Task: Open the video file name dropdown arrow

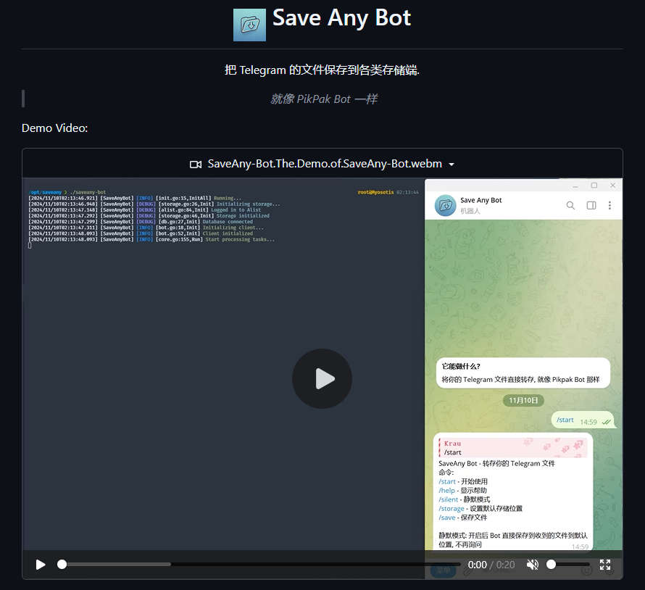Action: (451, 164)
